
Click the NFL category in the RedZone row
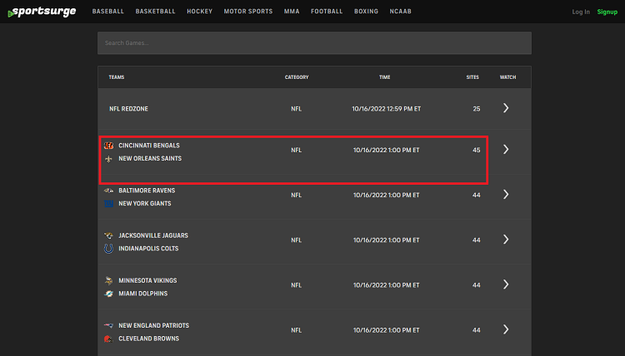[x=296, y=109]
